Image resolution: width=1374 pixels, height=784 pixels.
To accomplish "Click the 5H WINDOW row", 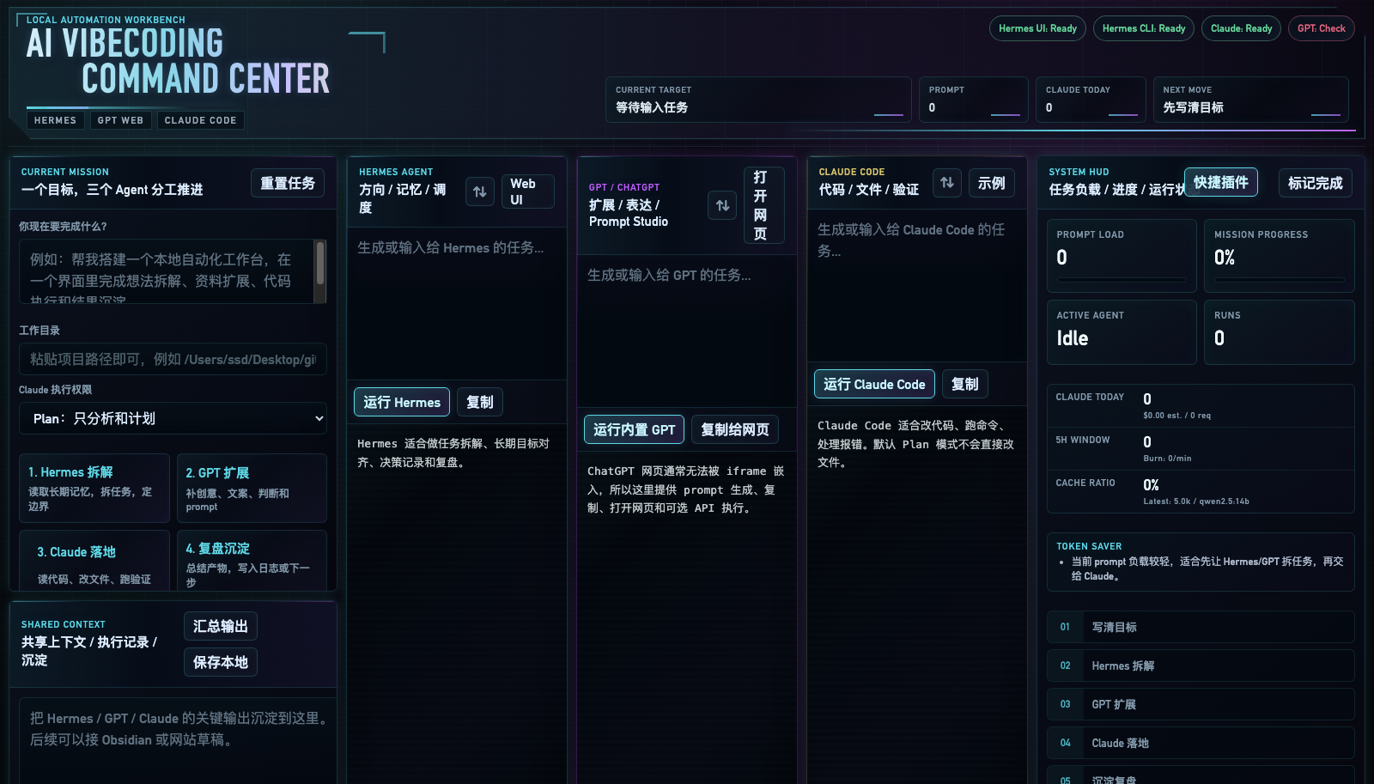I will [1201, 448].
